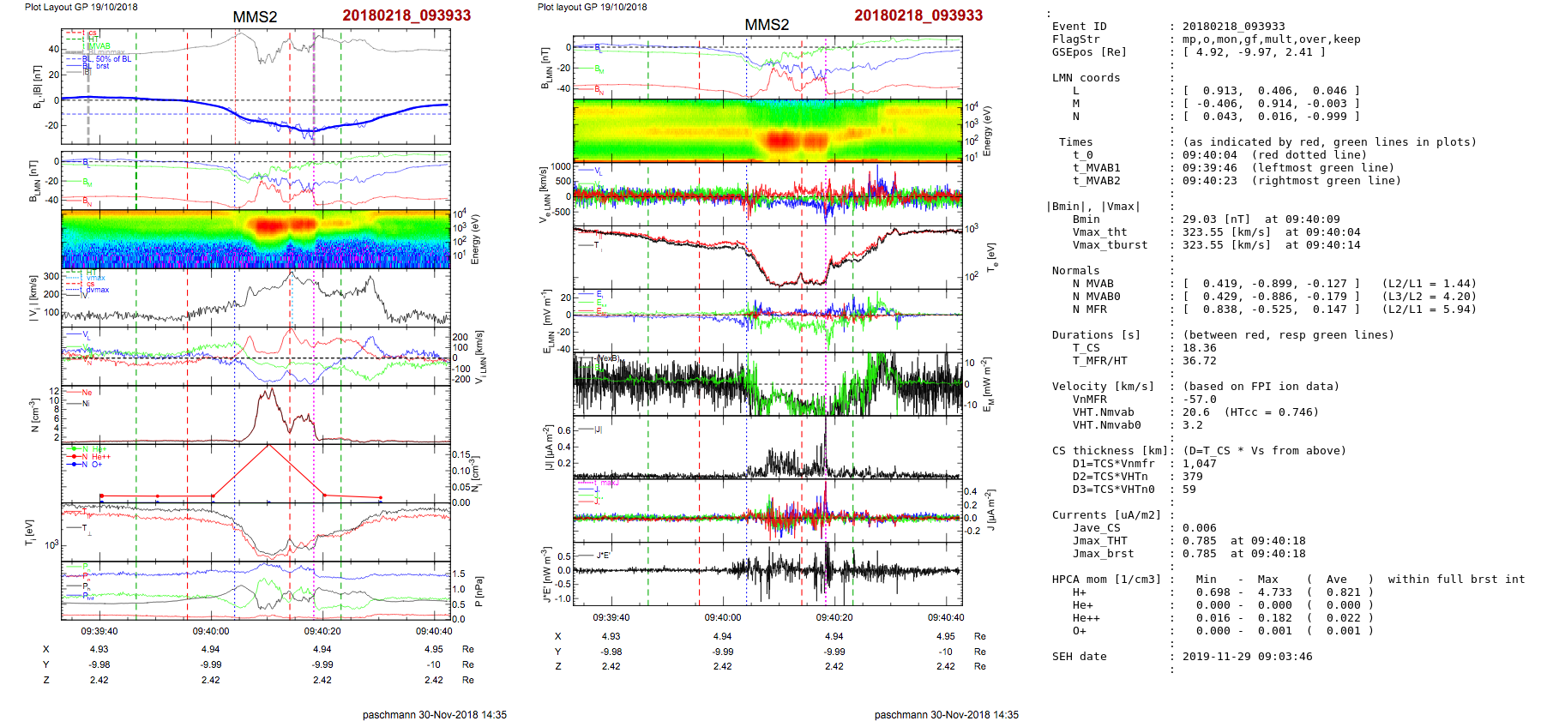Click the red event ID above the right plot

(x=918, y=15)
